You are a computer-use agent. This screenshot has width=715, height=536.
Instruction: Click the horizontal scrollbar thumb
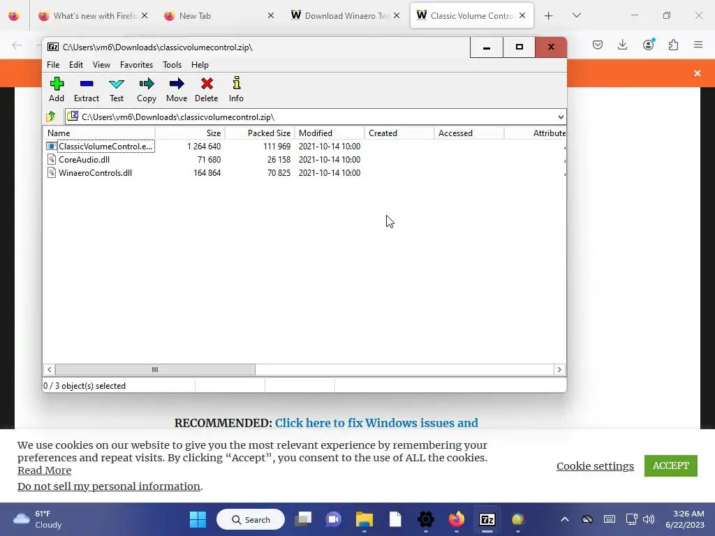(x=155, y=370)
